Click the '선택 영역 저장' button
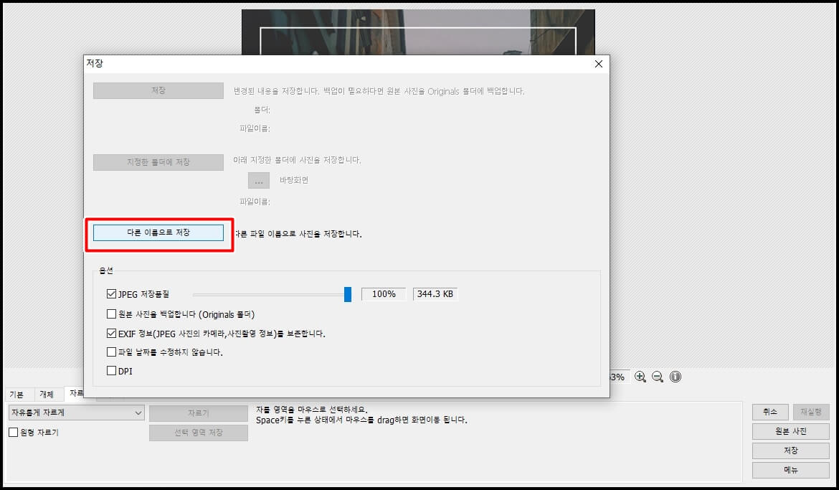839x490 pixels. tap(199, 433)
